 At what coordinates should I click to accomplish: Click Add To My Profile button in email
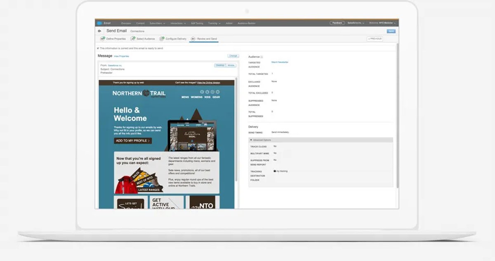coord(133,141)
